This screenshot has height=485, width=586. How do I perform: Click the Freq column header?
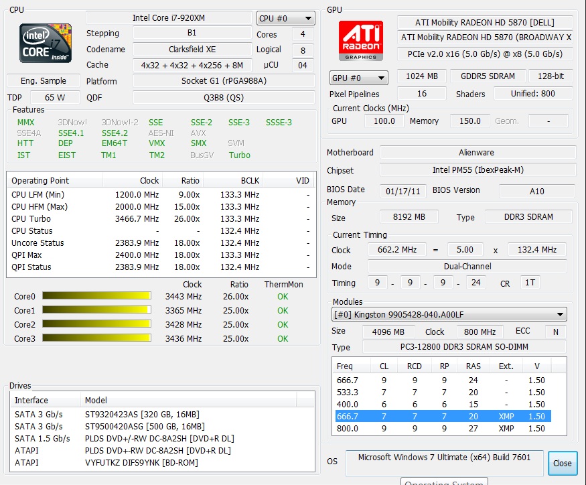pyautogui.click(x=352, y=366)
